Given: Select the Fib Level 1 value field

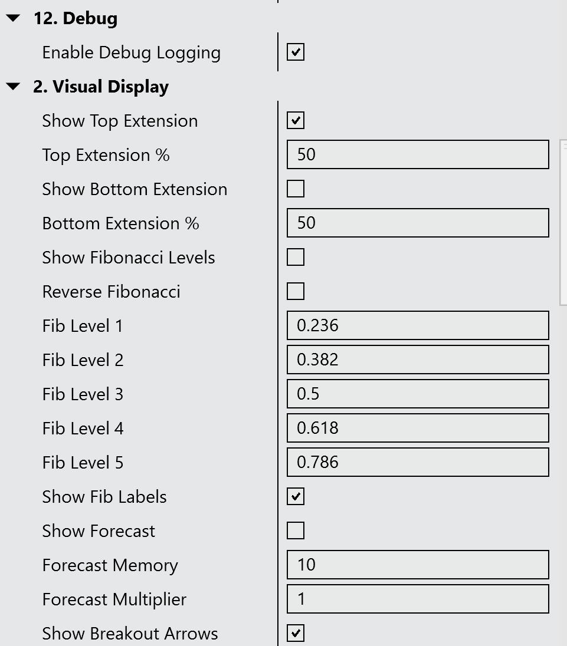Looking at the screenshot, I should coord(418,326).
